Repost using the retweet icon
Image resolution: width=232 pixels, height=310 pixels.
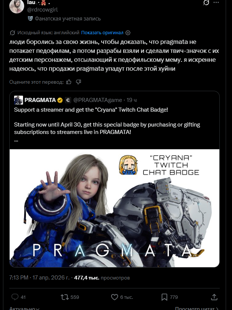[65, 297]
